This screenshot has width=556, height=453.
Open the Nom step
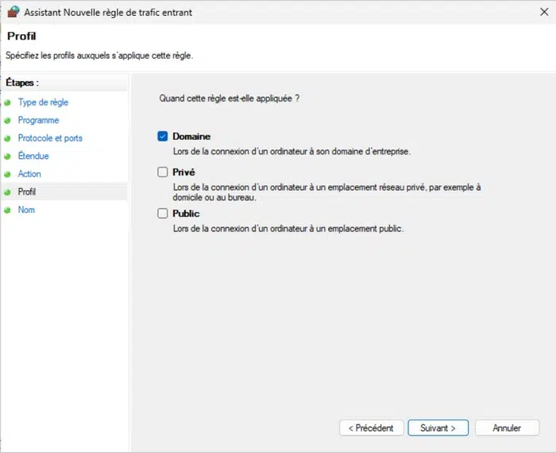(x=26, y=210)
